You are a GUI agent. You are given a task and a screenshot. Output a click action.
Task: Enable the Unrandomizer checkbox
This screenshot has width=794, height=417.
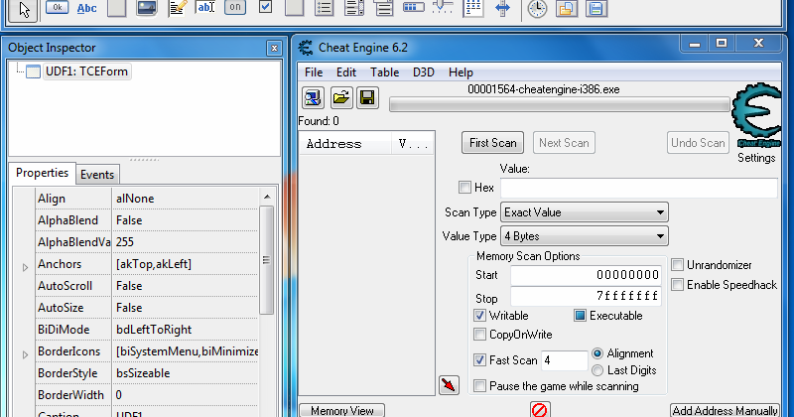point(678,265)
